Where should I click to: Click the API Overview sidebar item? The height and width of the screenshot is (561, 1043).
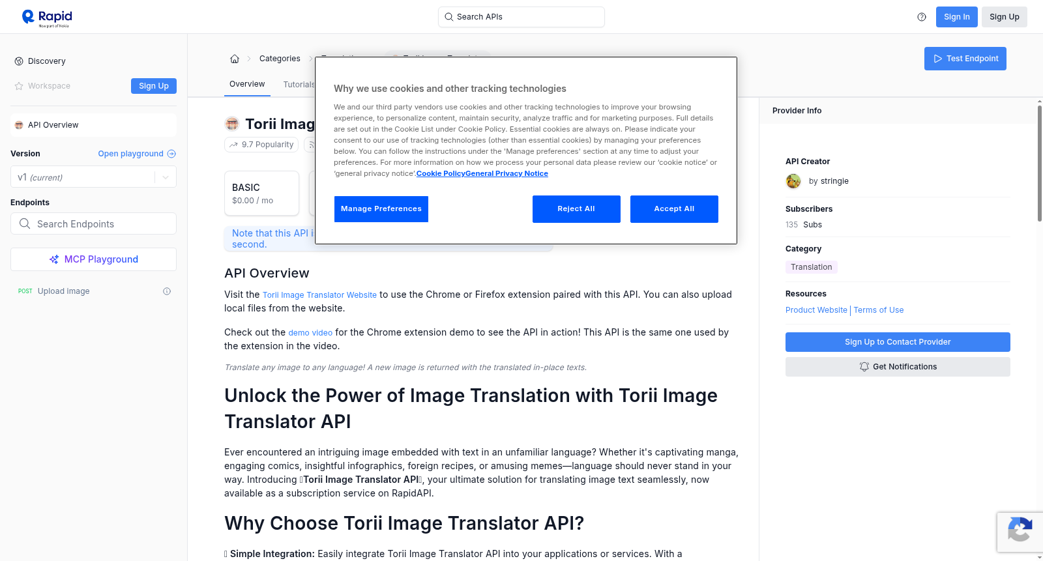coord(93,125)
